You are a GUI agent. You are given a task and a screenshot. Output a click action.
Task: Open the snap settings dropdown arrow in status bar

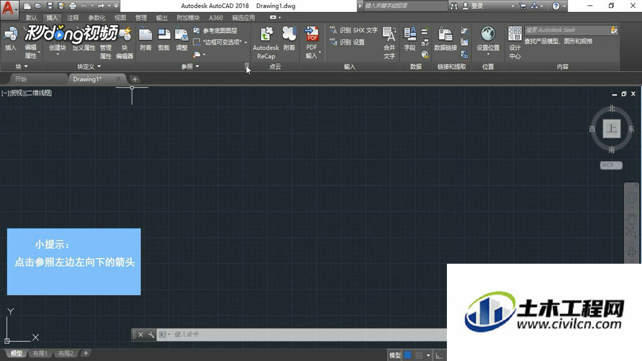pos(428,355)
